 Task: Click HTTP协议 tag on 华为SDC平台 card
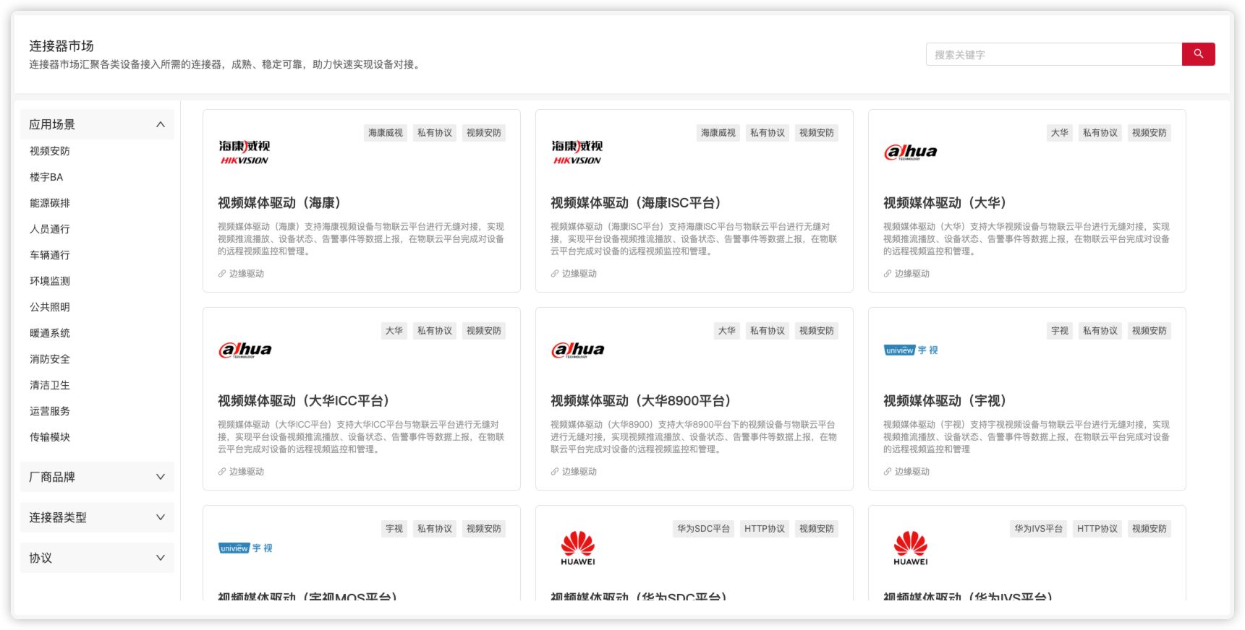click(x=765, y=529)
